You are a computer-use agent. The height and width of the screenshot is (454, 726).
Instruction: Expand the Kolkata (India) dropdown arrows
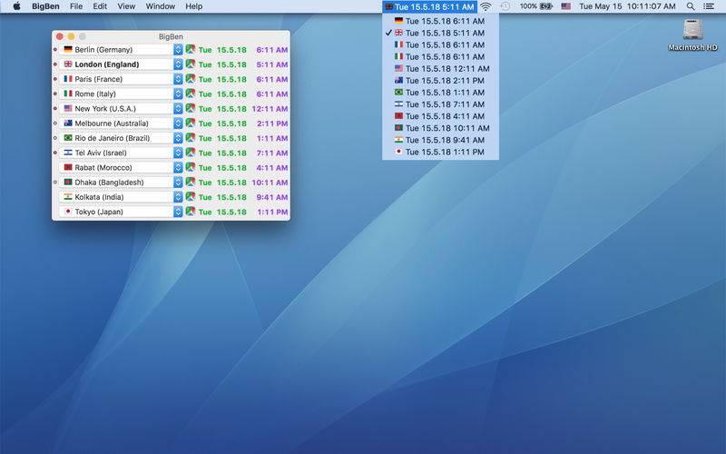[178, 197]
